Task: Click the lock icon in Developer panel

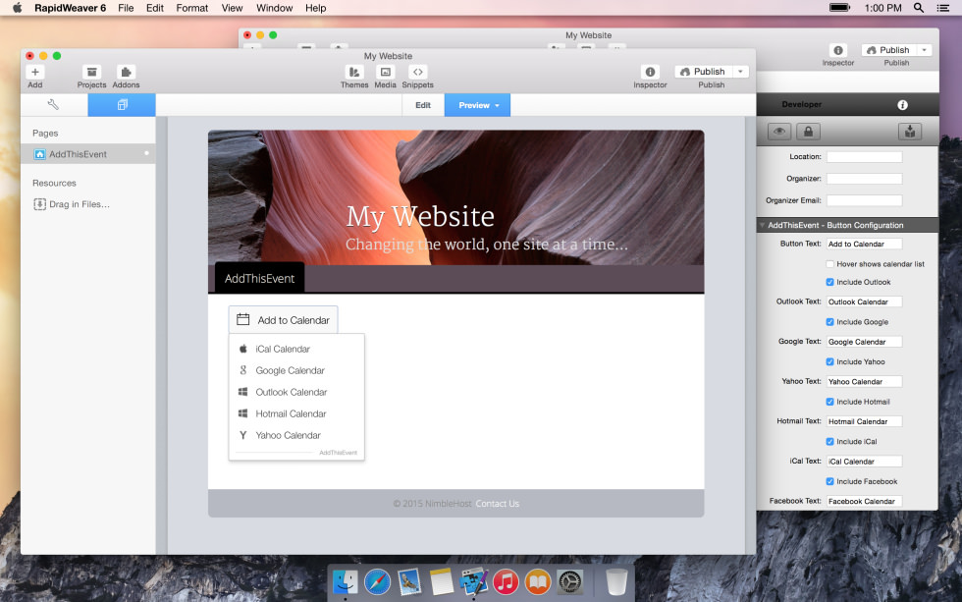Action: coord(808,132)
